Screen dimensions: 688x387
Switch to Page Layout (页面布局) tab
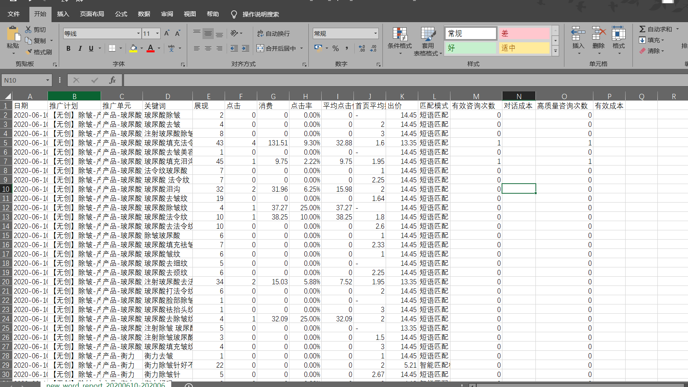(x=92, y=14)
